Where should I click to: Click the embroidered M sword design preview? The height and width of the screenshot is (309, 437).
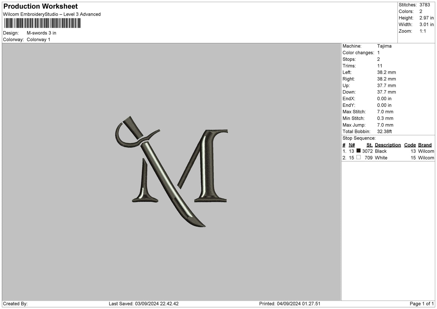pyautogui.click(x=171, y=172)
